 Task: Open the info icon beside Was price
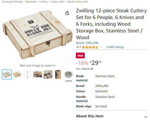tap(92, 69)
